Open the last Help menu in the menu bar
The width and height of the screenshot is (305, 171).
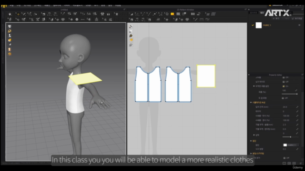pos(118,5)
